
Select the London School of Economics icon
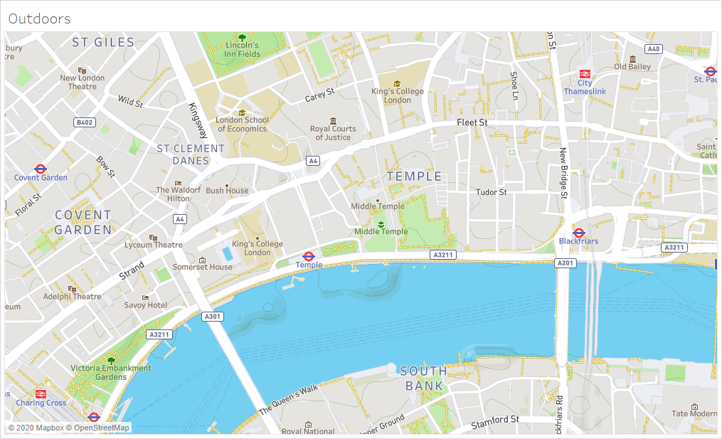pyautogui.click(x=242, y=112)
